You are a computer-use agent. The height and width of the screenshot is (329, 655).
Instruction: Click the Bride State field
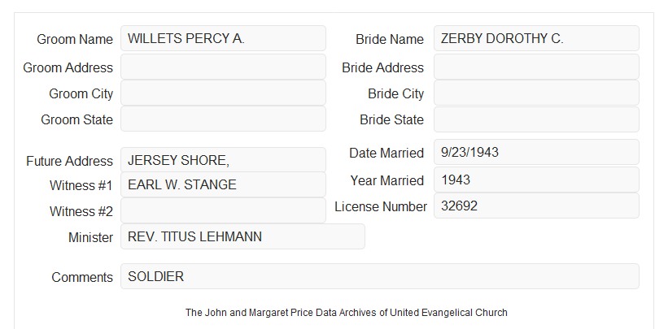(536, 119)
